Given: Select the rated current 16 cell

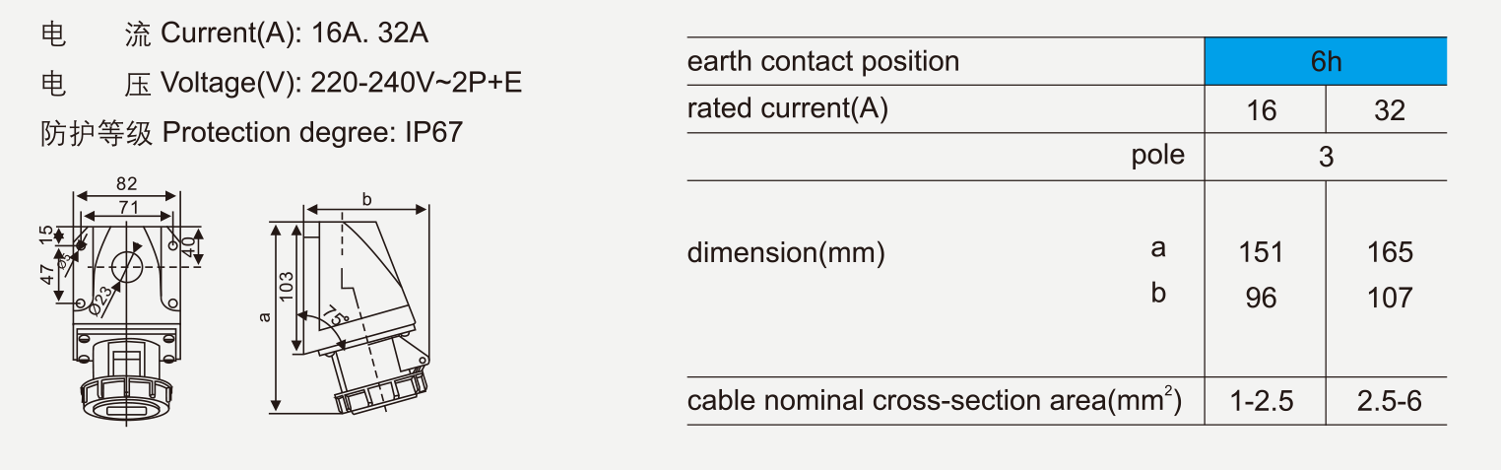Looking at the screenshot, I should tap(1261, 109).
